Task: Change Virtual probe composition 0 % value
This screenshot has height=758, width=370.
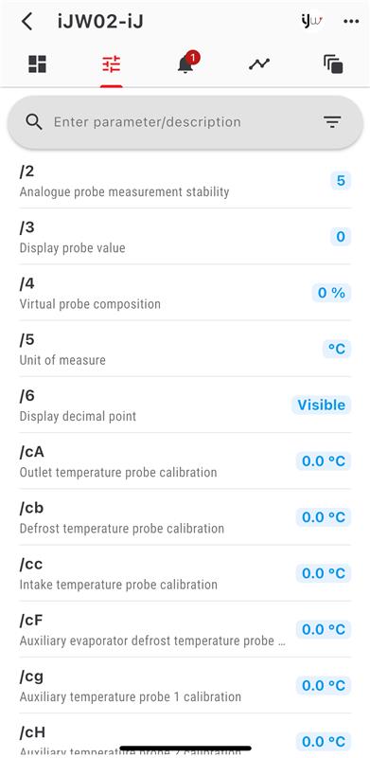Action: coord(331,293)
